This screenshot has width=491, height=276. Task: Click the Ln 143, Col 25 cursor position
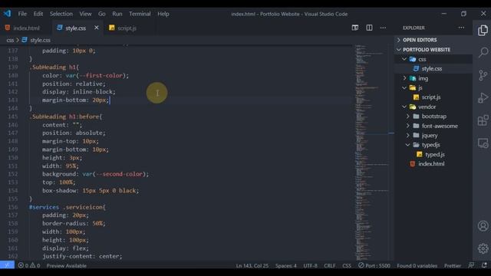[x=252, y=266]
